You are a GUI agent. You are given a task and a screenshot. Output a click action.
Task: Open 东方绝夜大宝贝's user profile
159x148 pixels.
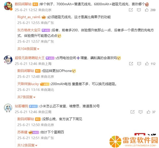[29, 30]
